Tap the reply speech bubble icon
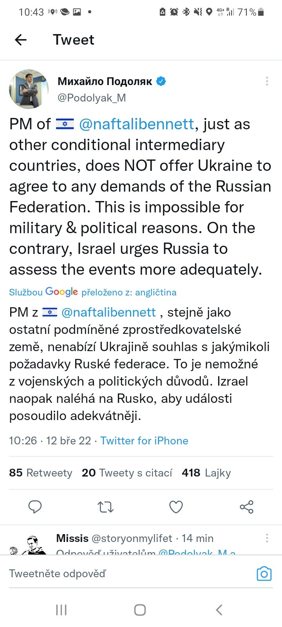282x627 pixels. 35,507
